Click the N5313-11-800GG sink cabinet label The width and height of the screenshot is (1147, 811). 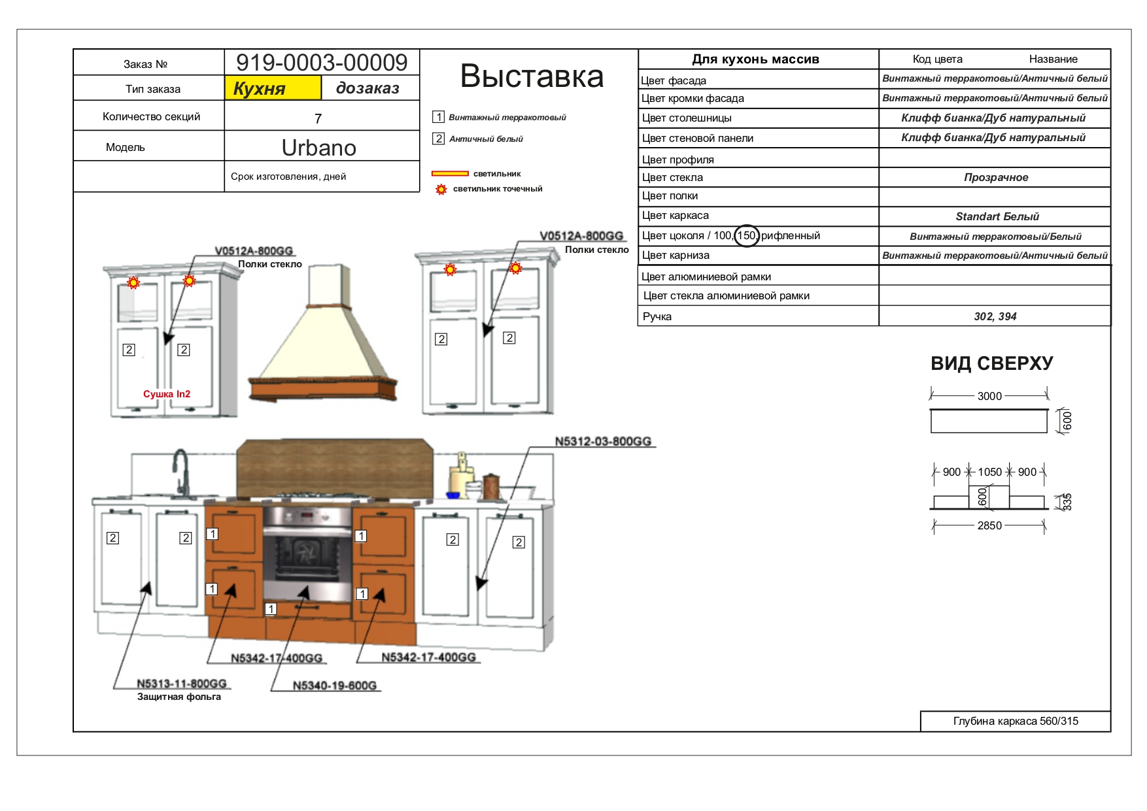182,684
